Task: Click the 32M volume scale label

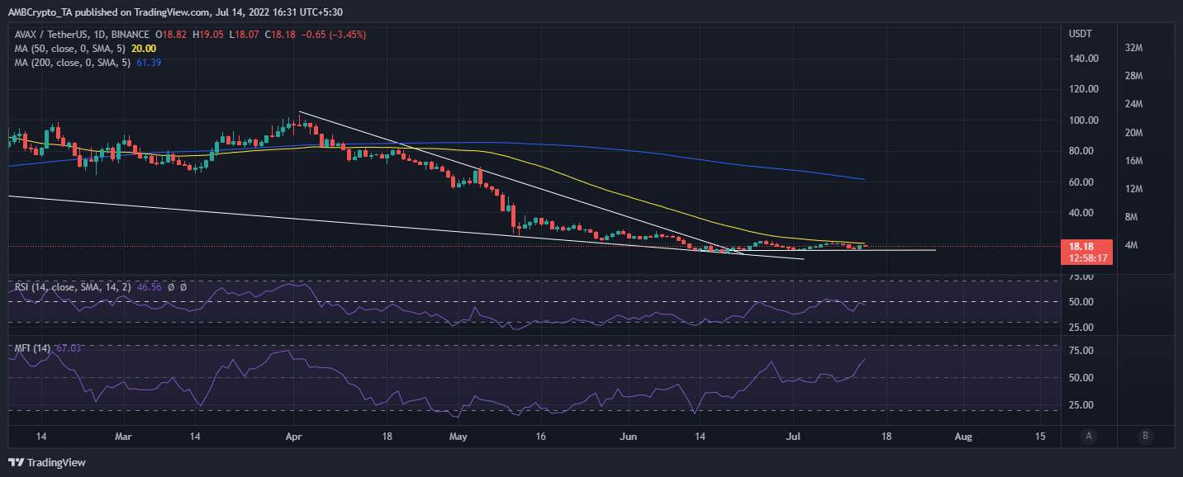Action: pos(1133,48)
